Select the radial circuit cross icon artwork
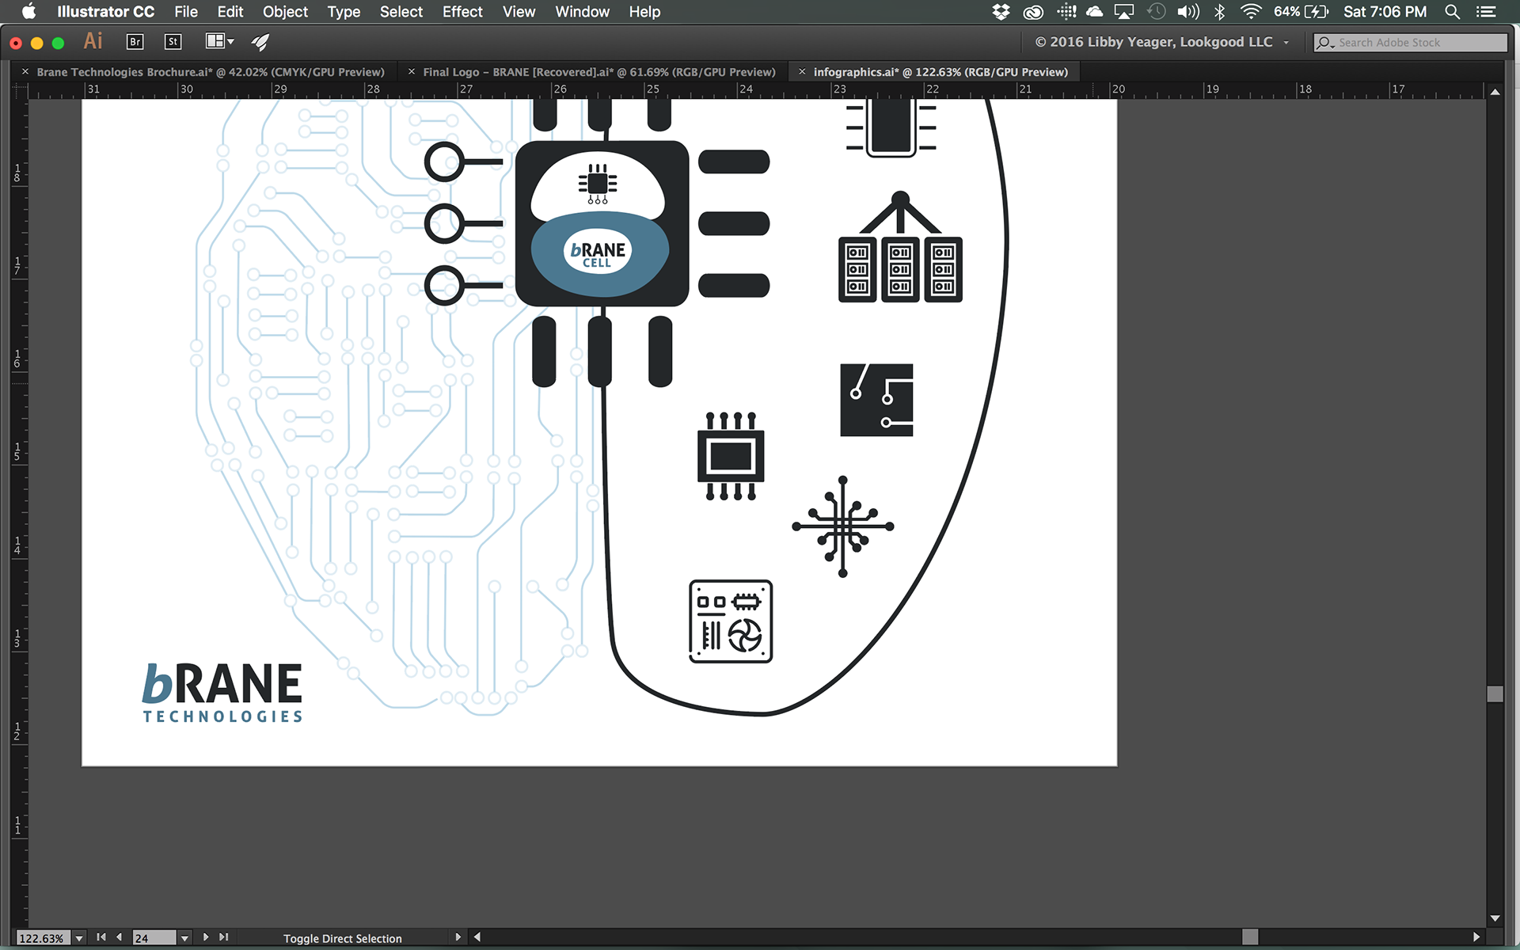The height and width of the screenshot is (950, 1520). (x=843, y=526)
